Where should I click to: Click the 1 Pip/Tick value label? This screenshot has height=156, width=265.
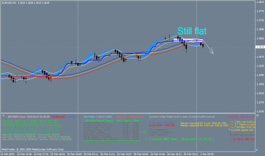pyautogui.click(x=241, y=117)
